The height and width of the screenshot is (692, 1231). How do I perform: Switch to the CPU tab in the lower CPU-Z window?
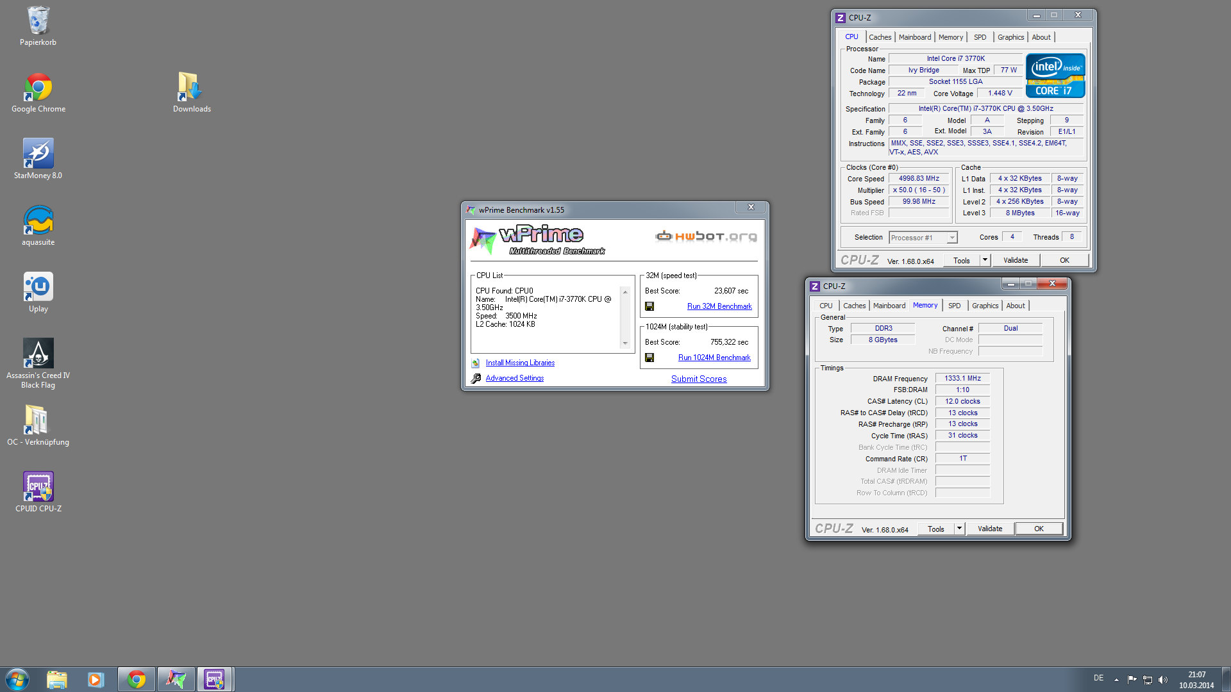[x=826, y=306]
